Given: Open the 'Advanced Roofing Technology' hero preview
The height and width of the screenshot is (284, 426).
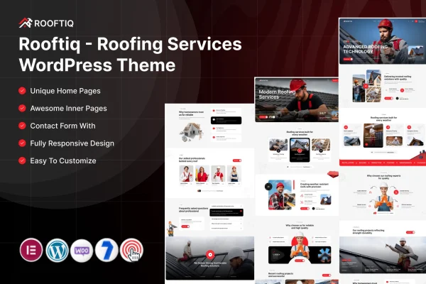Looking at the screenshot, I should pos(383,41).
